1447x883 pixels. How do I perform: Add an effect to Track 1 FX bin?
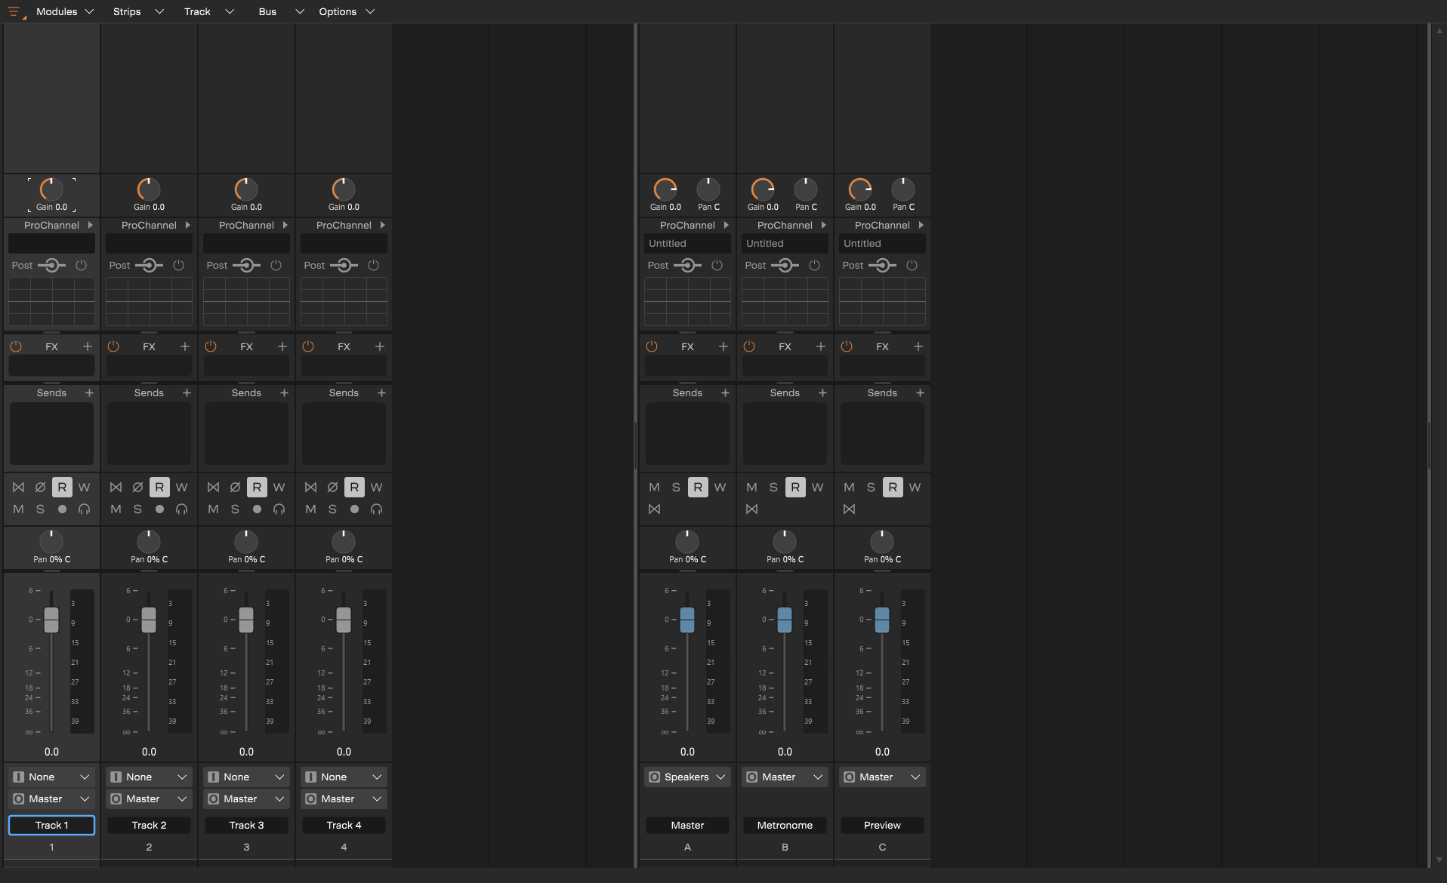pos(88,346)
